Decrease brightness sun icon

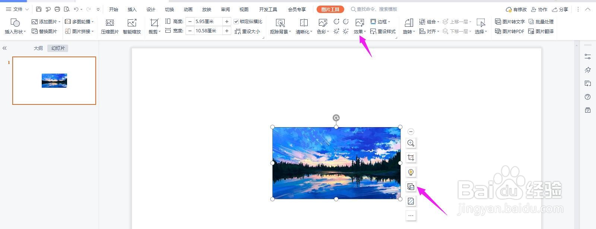coord(346,32)
